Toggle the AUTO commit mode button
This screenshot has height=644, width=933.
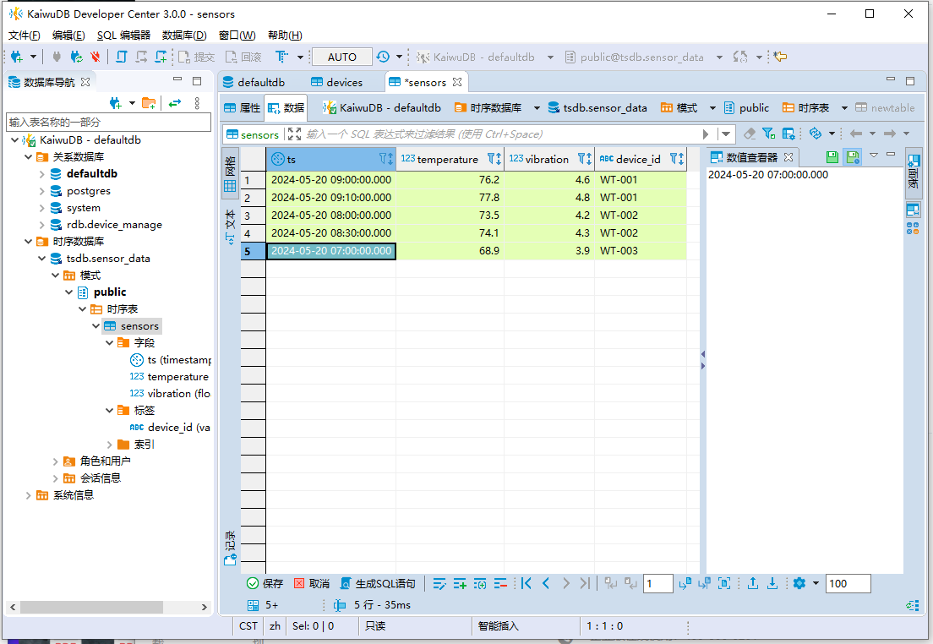pos(342,57)
